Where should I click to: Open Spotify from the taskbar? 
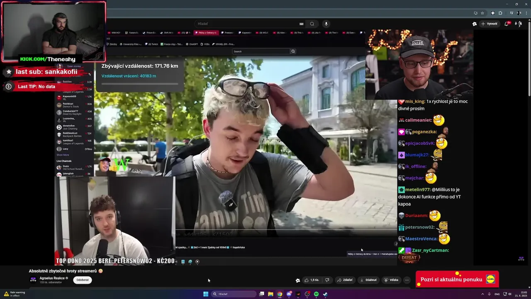coord(316,294)
